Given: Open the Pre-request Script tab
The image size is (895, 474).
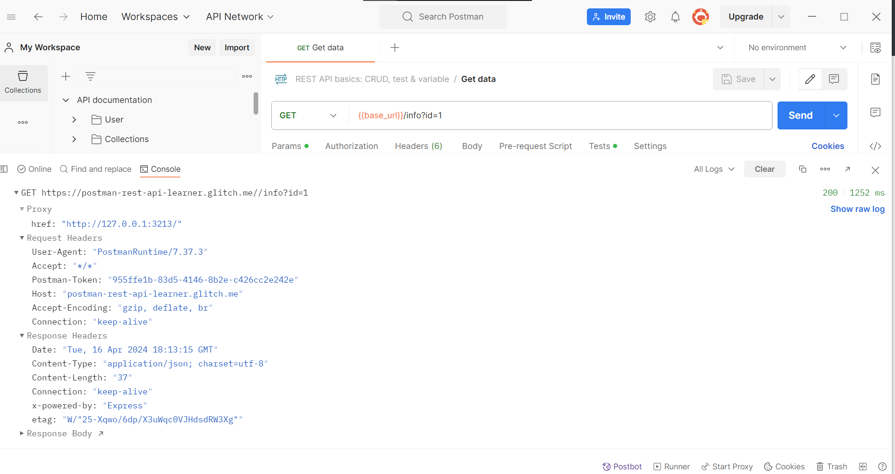Looking at the screenshot, I should click(x=535, y=146).
